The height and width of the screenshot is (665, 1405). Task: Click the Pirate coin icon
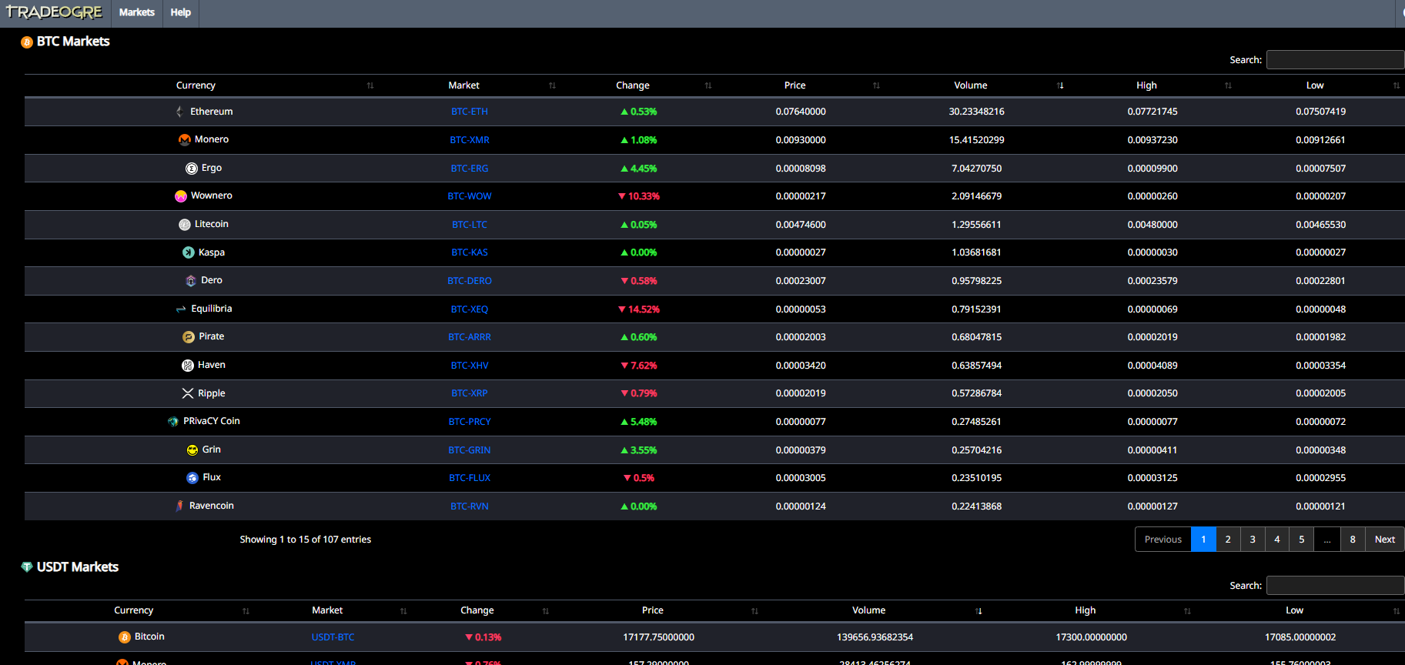pos(189,336)
